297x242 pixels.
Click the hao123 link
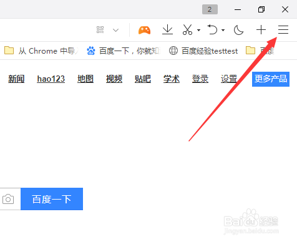tap(51, 79)
